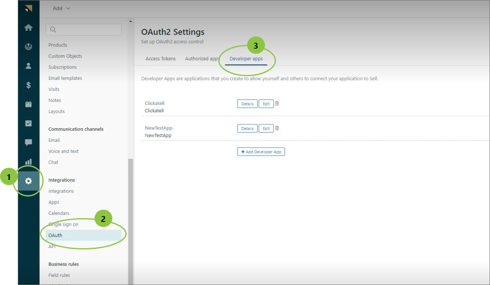Select the Developer apps tab

tap(246, 59)
